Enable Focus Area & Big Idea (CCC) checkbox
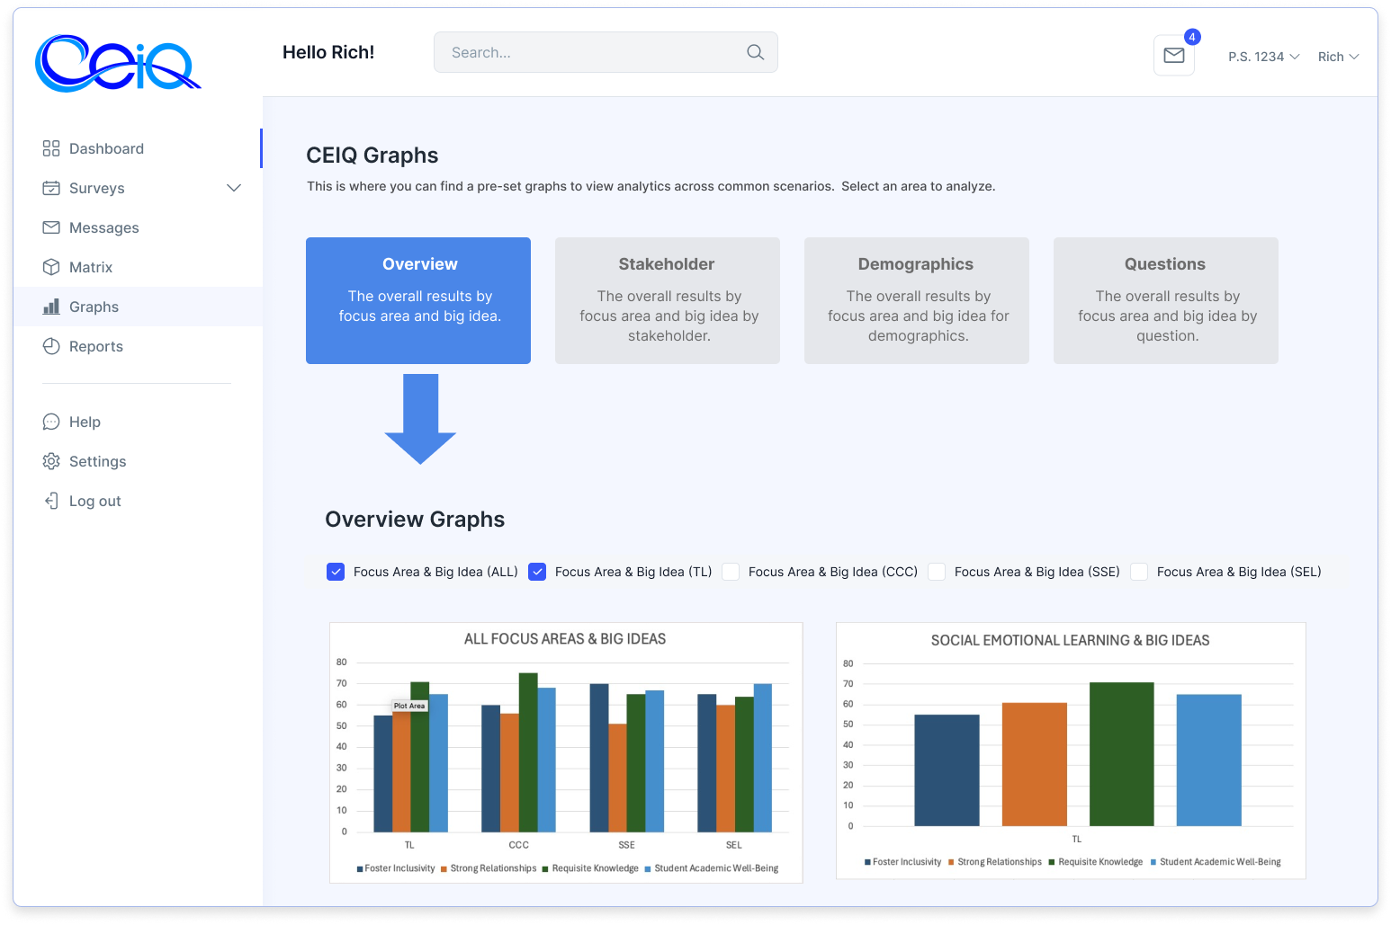This screenshot has width=1391, height=925. click(x=731, y=572)
